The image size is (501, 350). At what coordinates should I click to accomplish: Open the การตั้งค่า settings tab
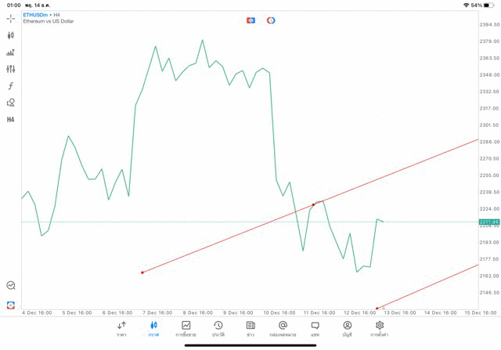tap(380, 328)
